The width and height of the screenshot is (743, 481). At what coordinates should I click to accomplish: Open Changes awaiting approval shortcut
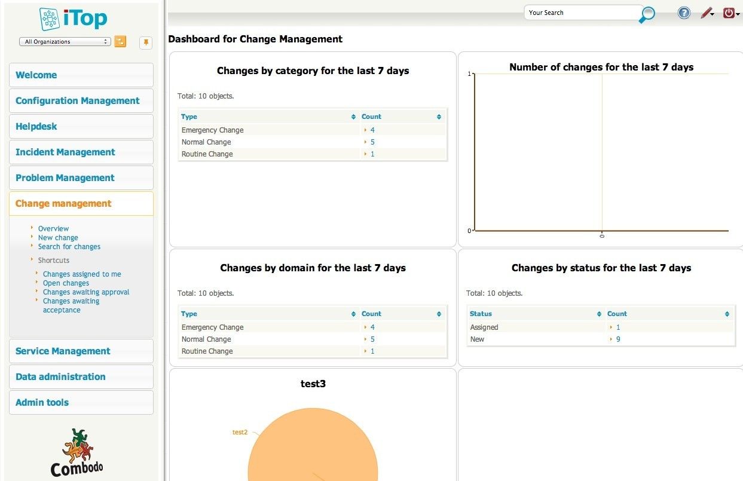(x=86, y=292)
